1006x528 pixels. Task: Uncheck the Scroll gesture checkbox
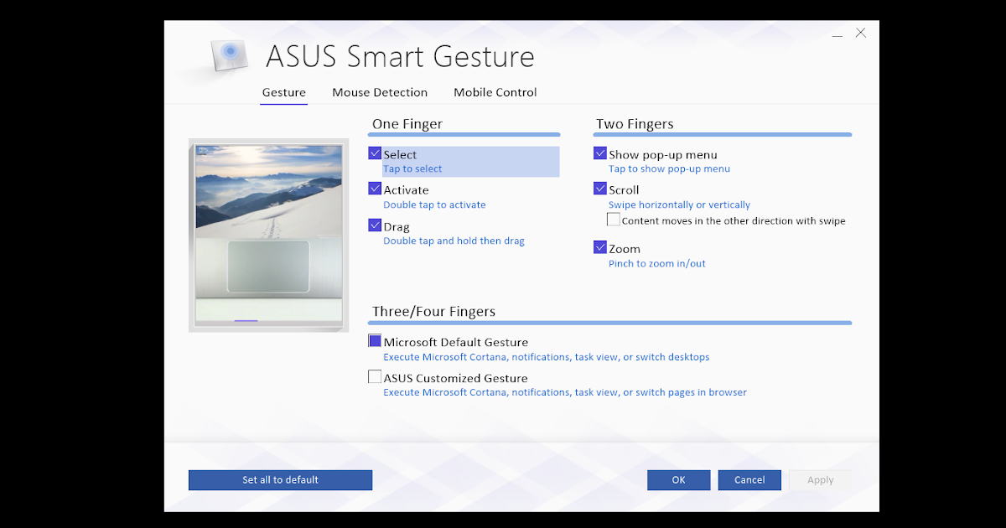(600, 189)
